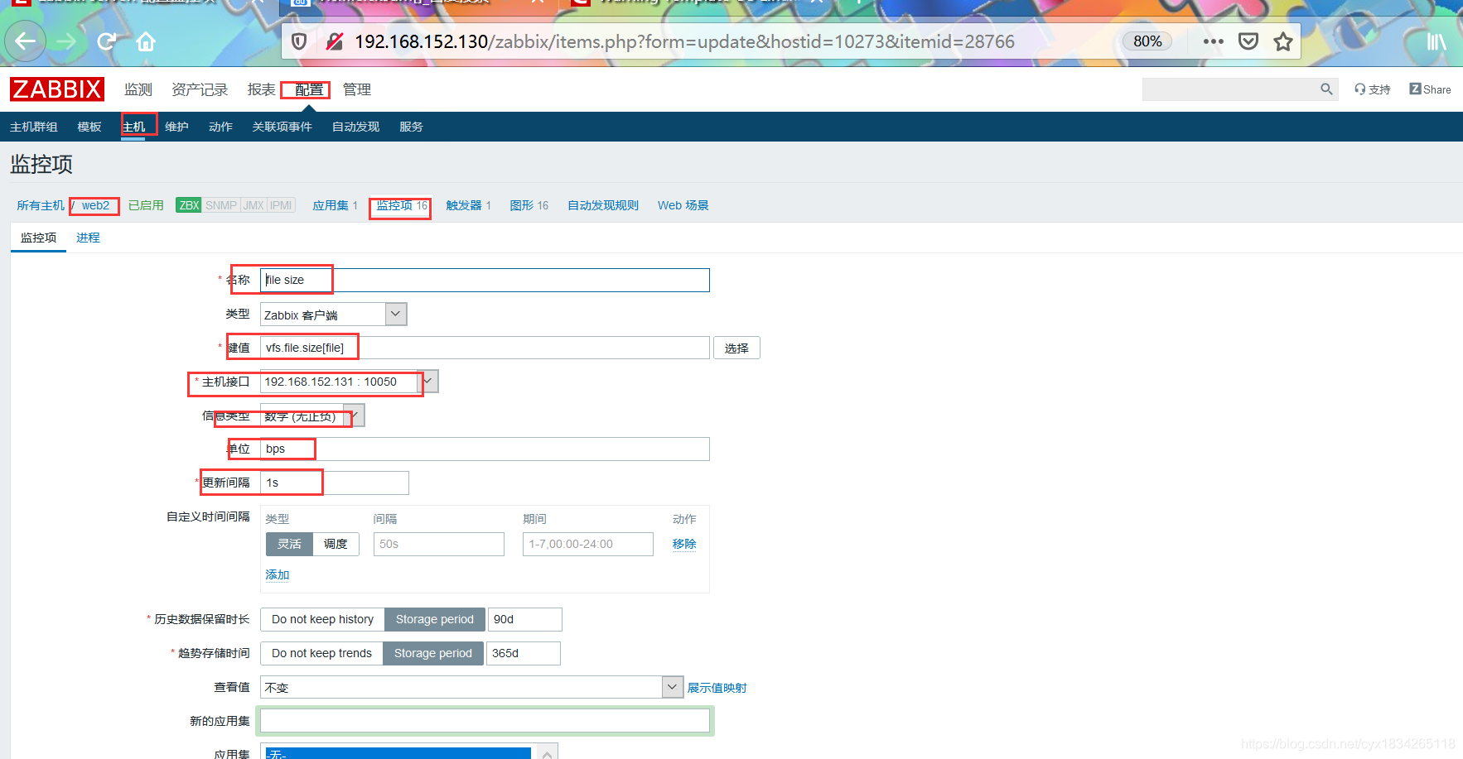Click the 键值 field with vfs.file.size[file]
The height and width of the screenshot is (759, 1463).
point(485,348)
